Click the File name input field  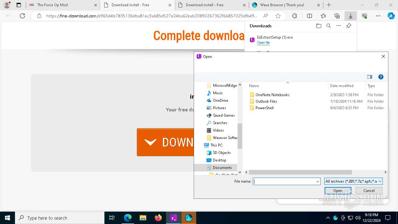pyautogui.click(x=285, y=181)
